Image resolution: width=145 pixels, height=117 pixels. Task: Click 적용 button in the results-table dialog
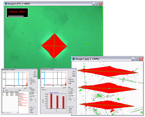click(x=35, y=72)
